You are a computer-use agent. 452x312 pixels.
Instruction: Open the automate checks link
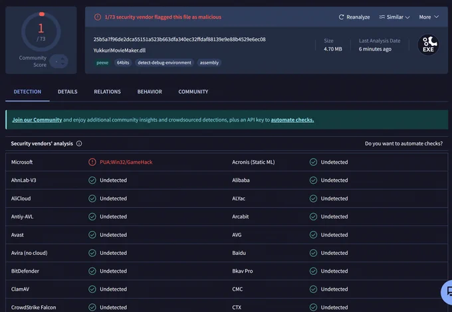coord(292,119)
